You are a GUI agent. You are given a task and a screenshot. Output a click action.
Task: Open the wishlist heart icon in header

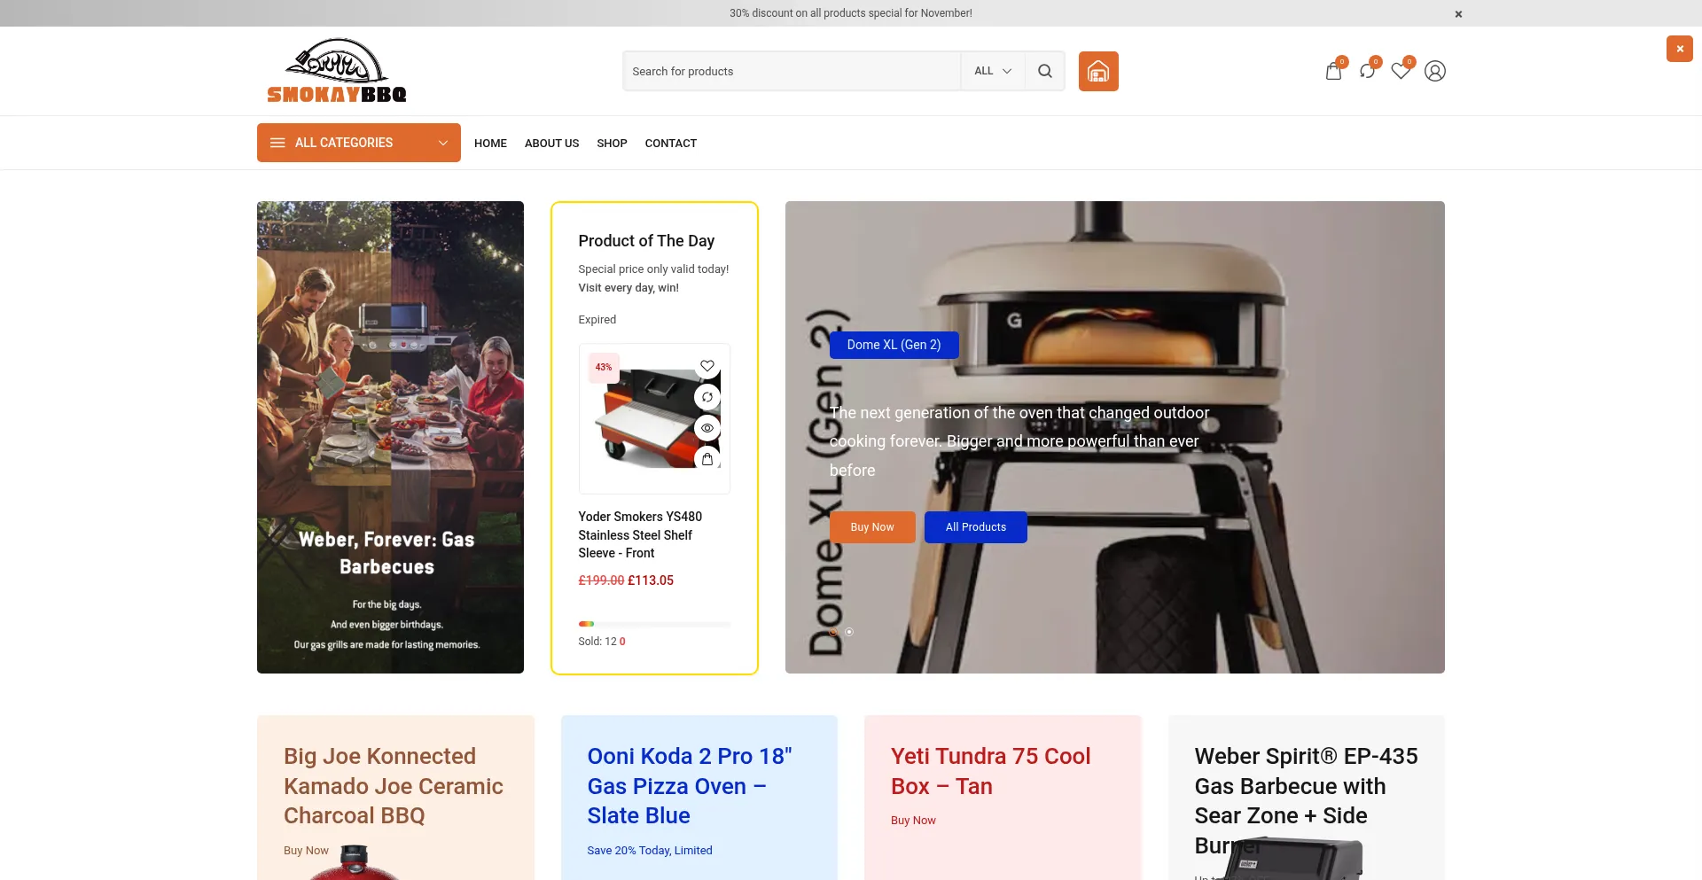(x=1401, y=71)
